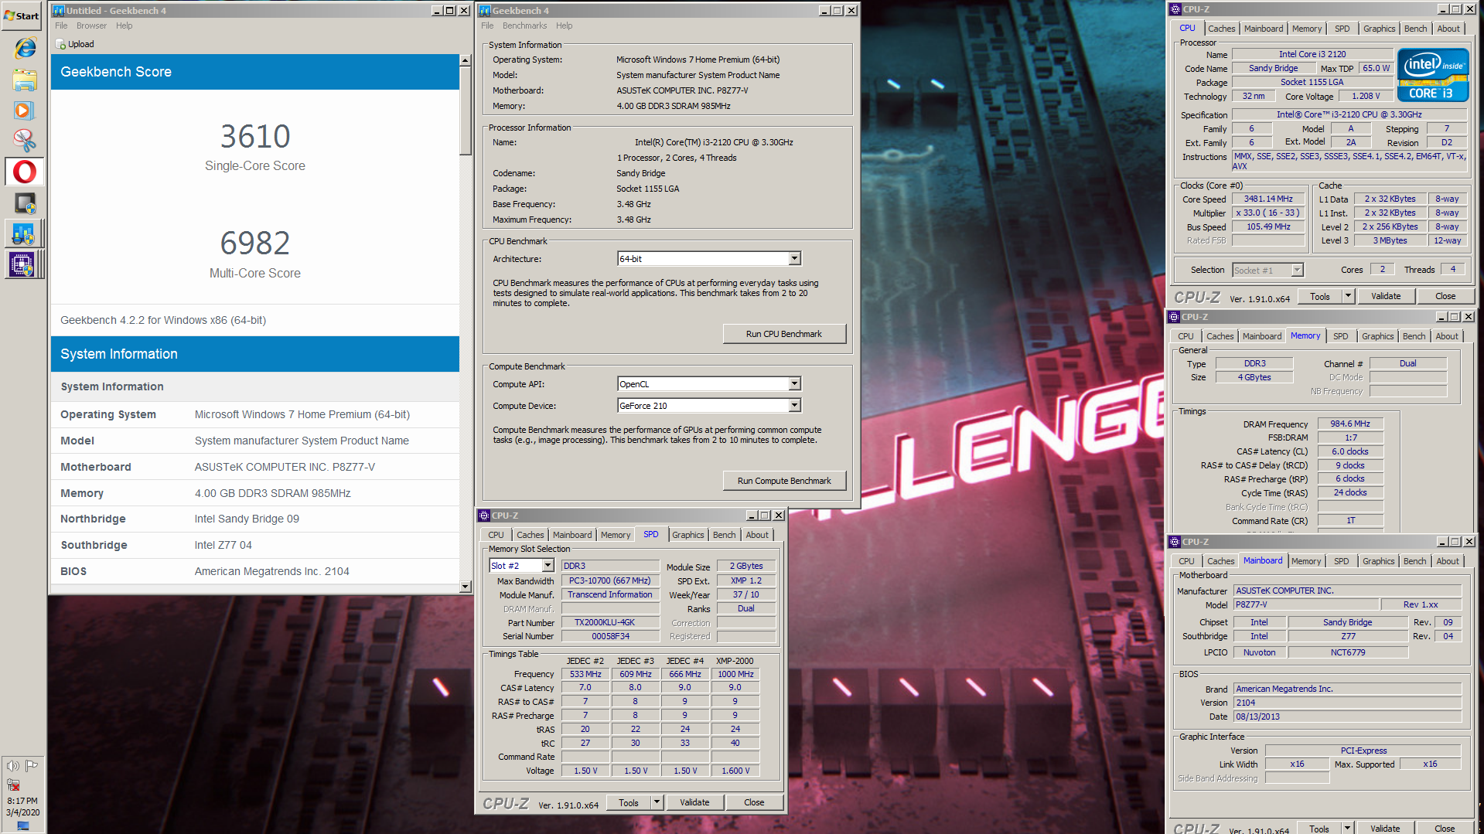Click the XMP-2000 column header
Viewport: 1484px width, 834px height.
735,661
